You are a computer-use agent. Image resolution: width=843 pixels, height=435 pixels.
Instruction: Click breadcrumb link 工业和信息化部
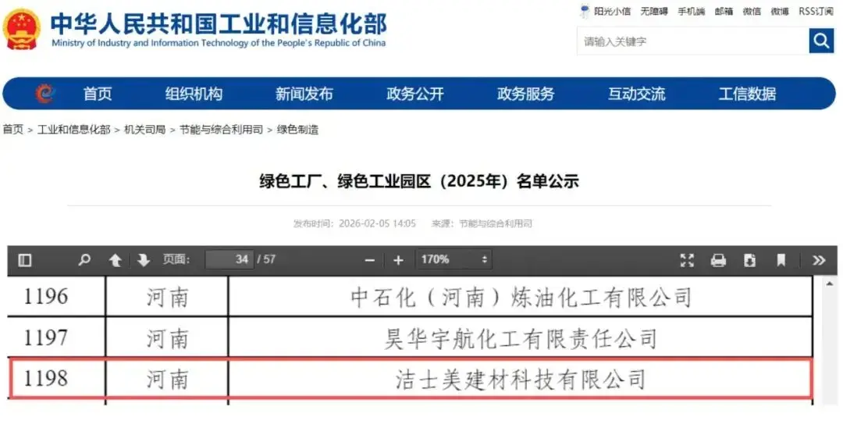click(x=73, y=130)
